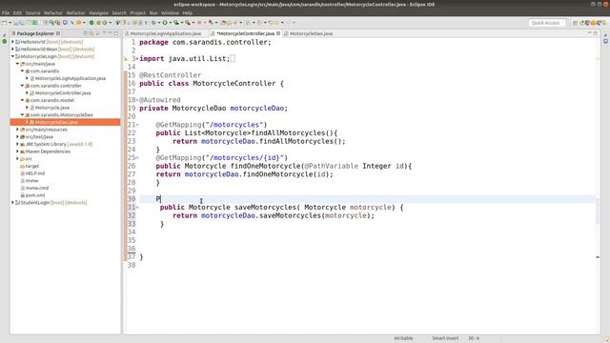
Task: Expand the JRE System Library node
Action: pyautogui.click(x=17, y=144)
